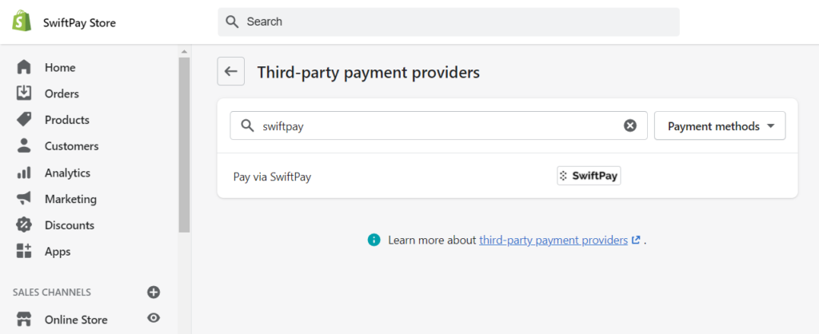Select Pay via SwiftPay provider
819x334 pixels.
click(507, 176)
